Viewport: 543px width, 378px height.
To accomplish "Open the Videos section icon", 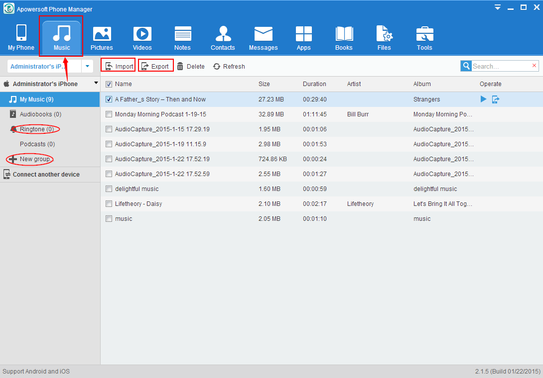I will pyautogui.click(x=142, y=34).
